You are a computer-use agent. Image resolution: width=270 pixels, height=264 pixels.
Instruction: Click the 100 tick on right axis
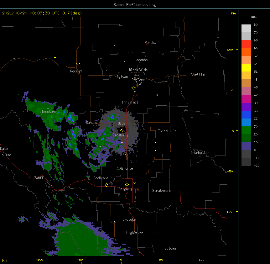point(230,50)
